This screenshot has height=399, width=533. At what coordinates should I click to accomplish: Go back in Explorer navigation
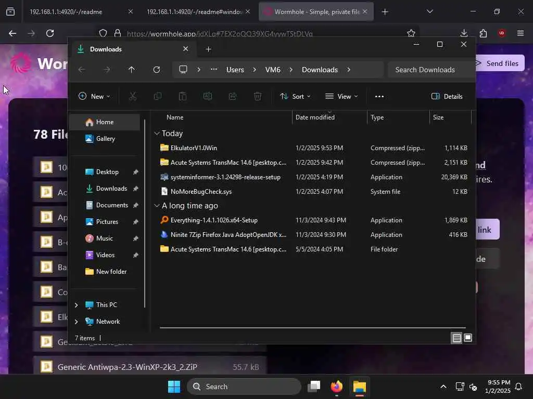pyautogui.click(x=82, y=70)
